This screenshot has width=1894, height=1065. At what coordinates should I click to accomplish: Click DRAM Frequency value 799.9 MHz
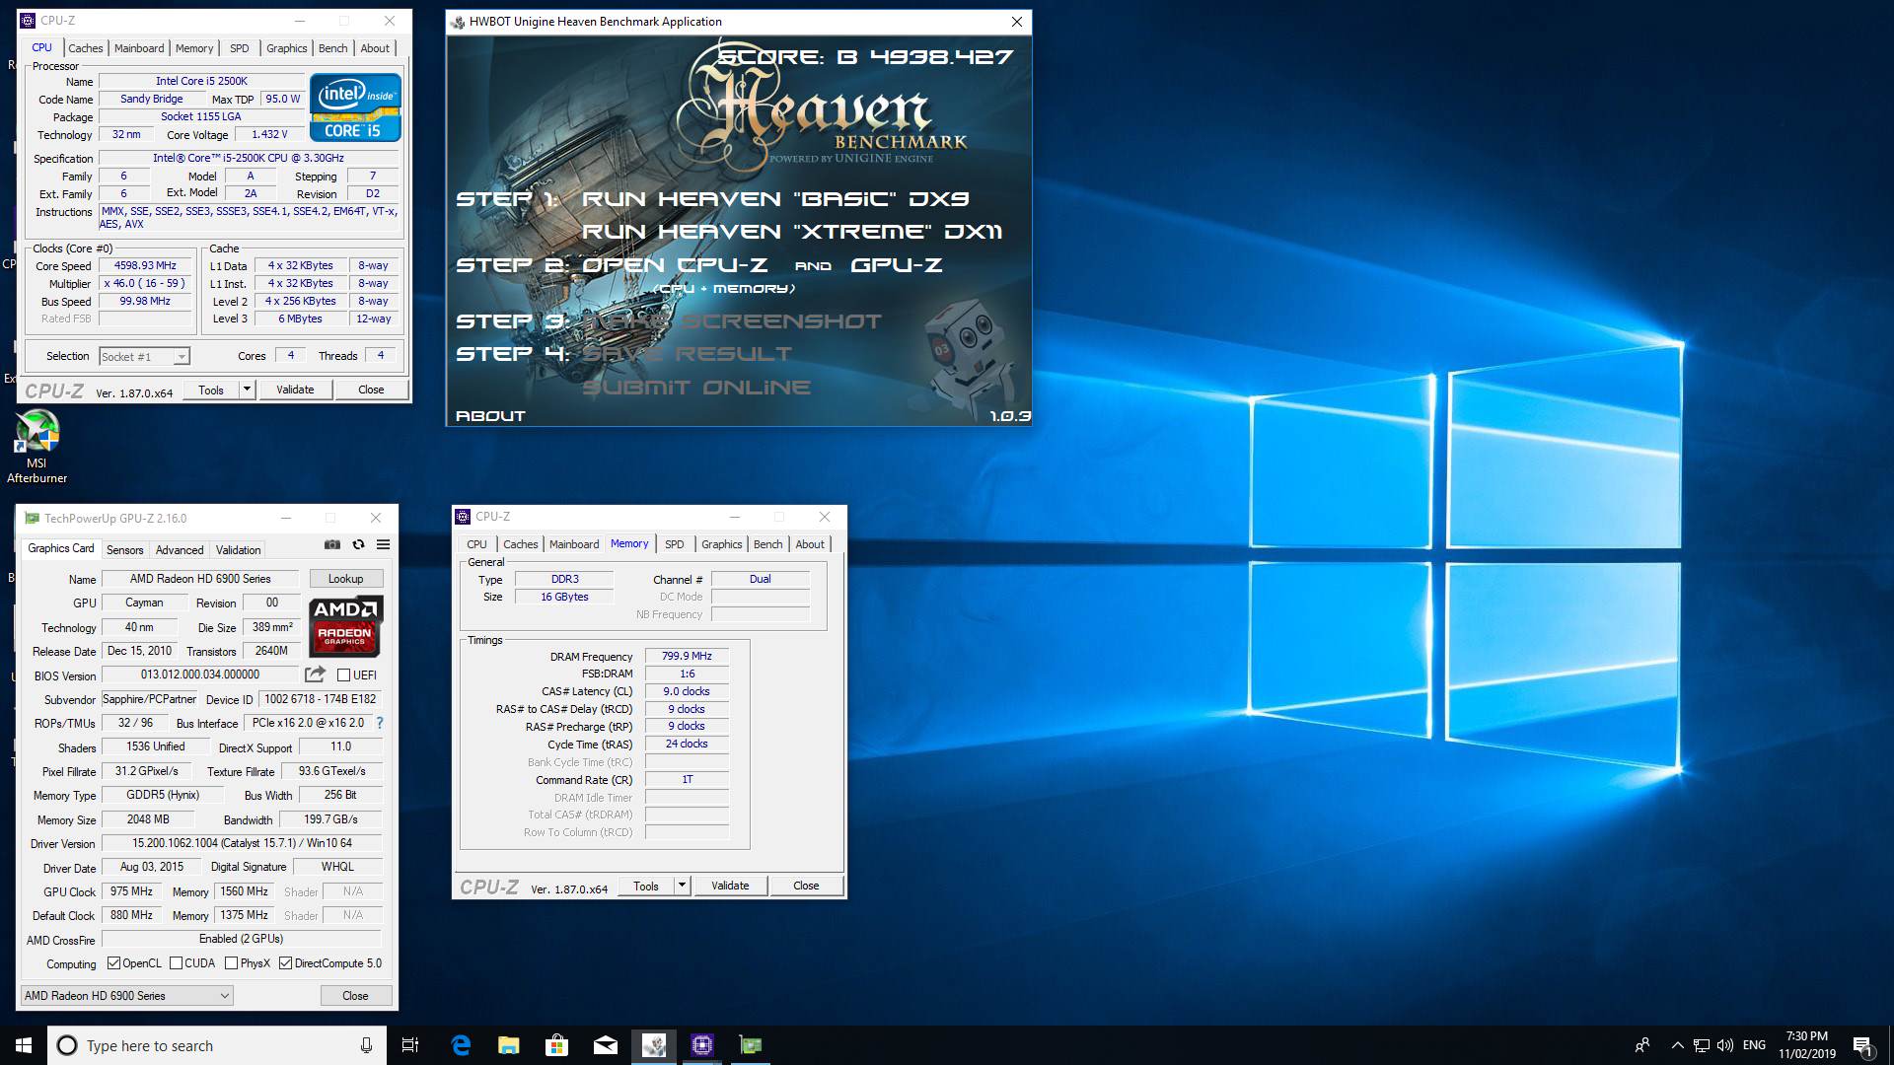(687, 656)
